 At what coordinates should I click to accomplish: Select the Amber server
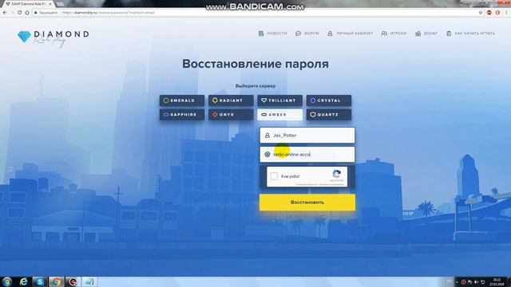279,115
